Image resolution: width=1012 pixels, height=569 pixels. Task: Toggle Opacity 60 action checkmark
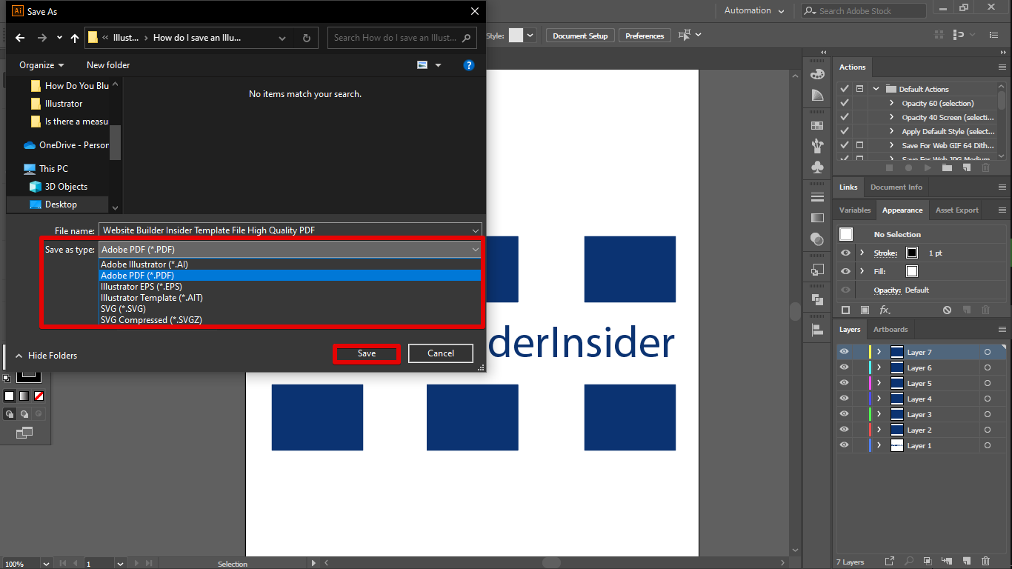[844, 103]
